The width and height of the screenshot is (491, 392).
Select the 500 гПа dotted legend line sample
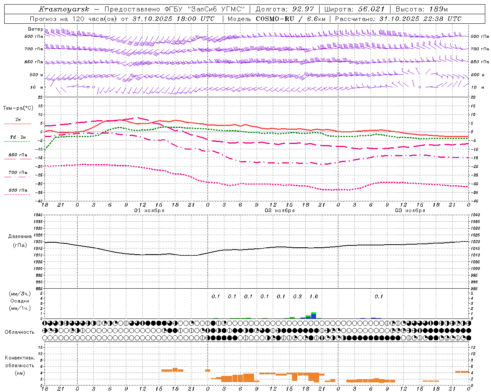(17, 194)
